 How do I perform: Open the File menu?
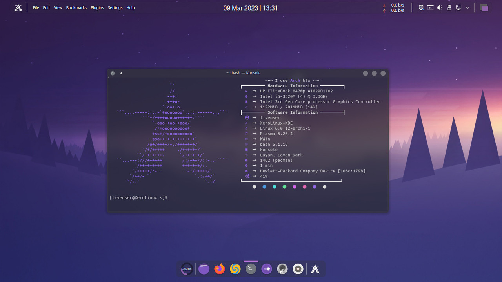(36, 8)
